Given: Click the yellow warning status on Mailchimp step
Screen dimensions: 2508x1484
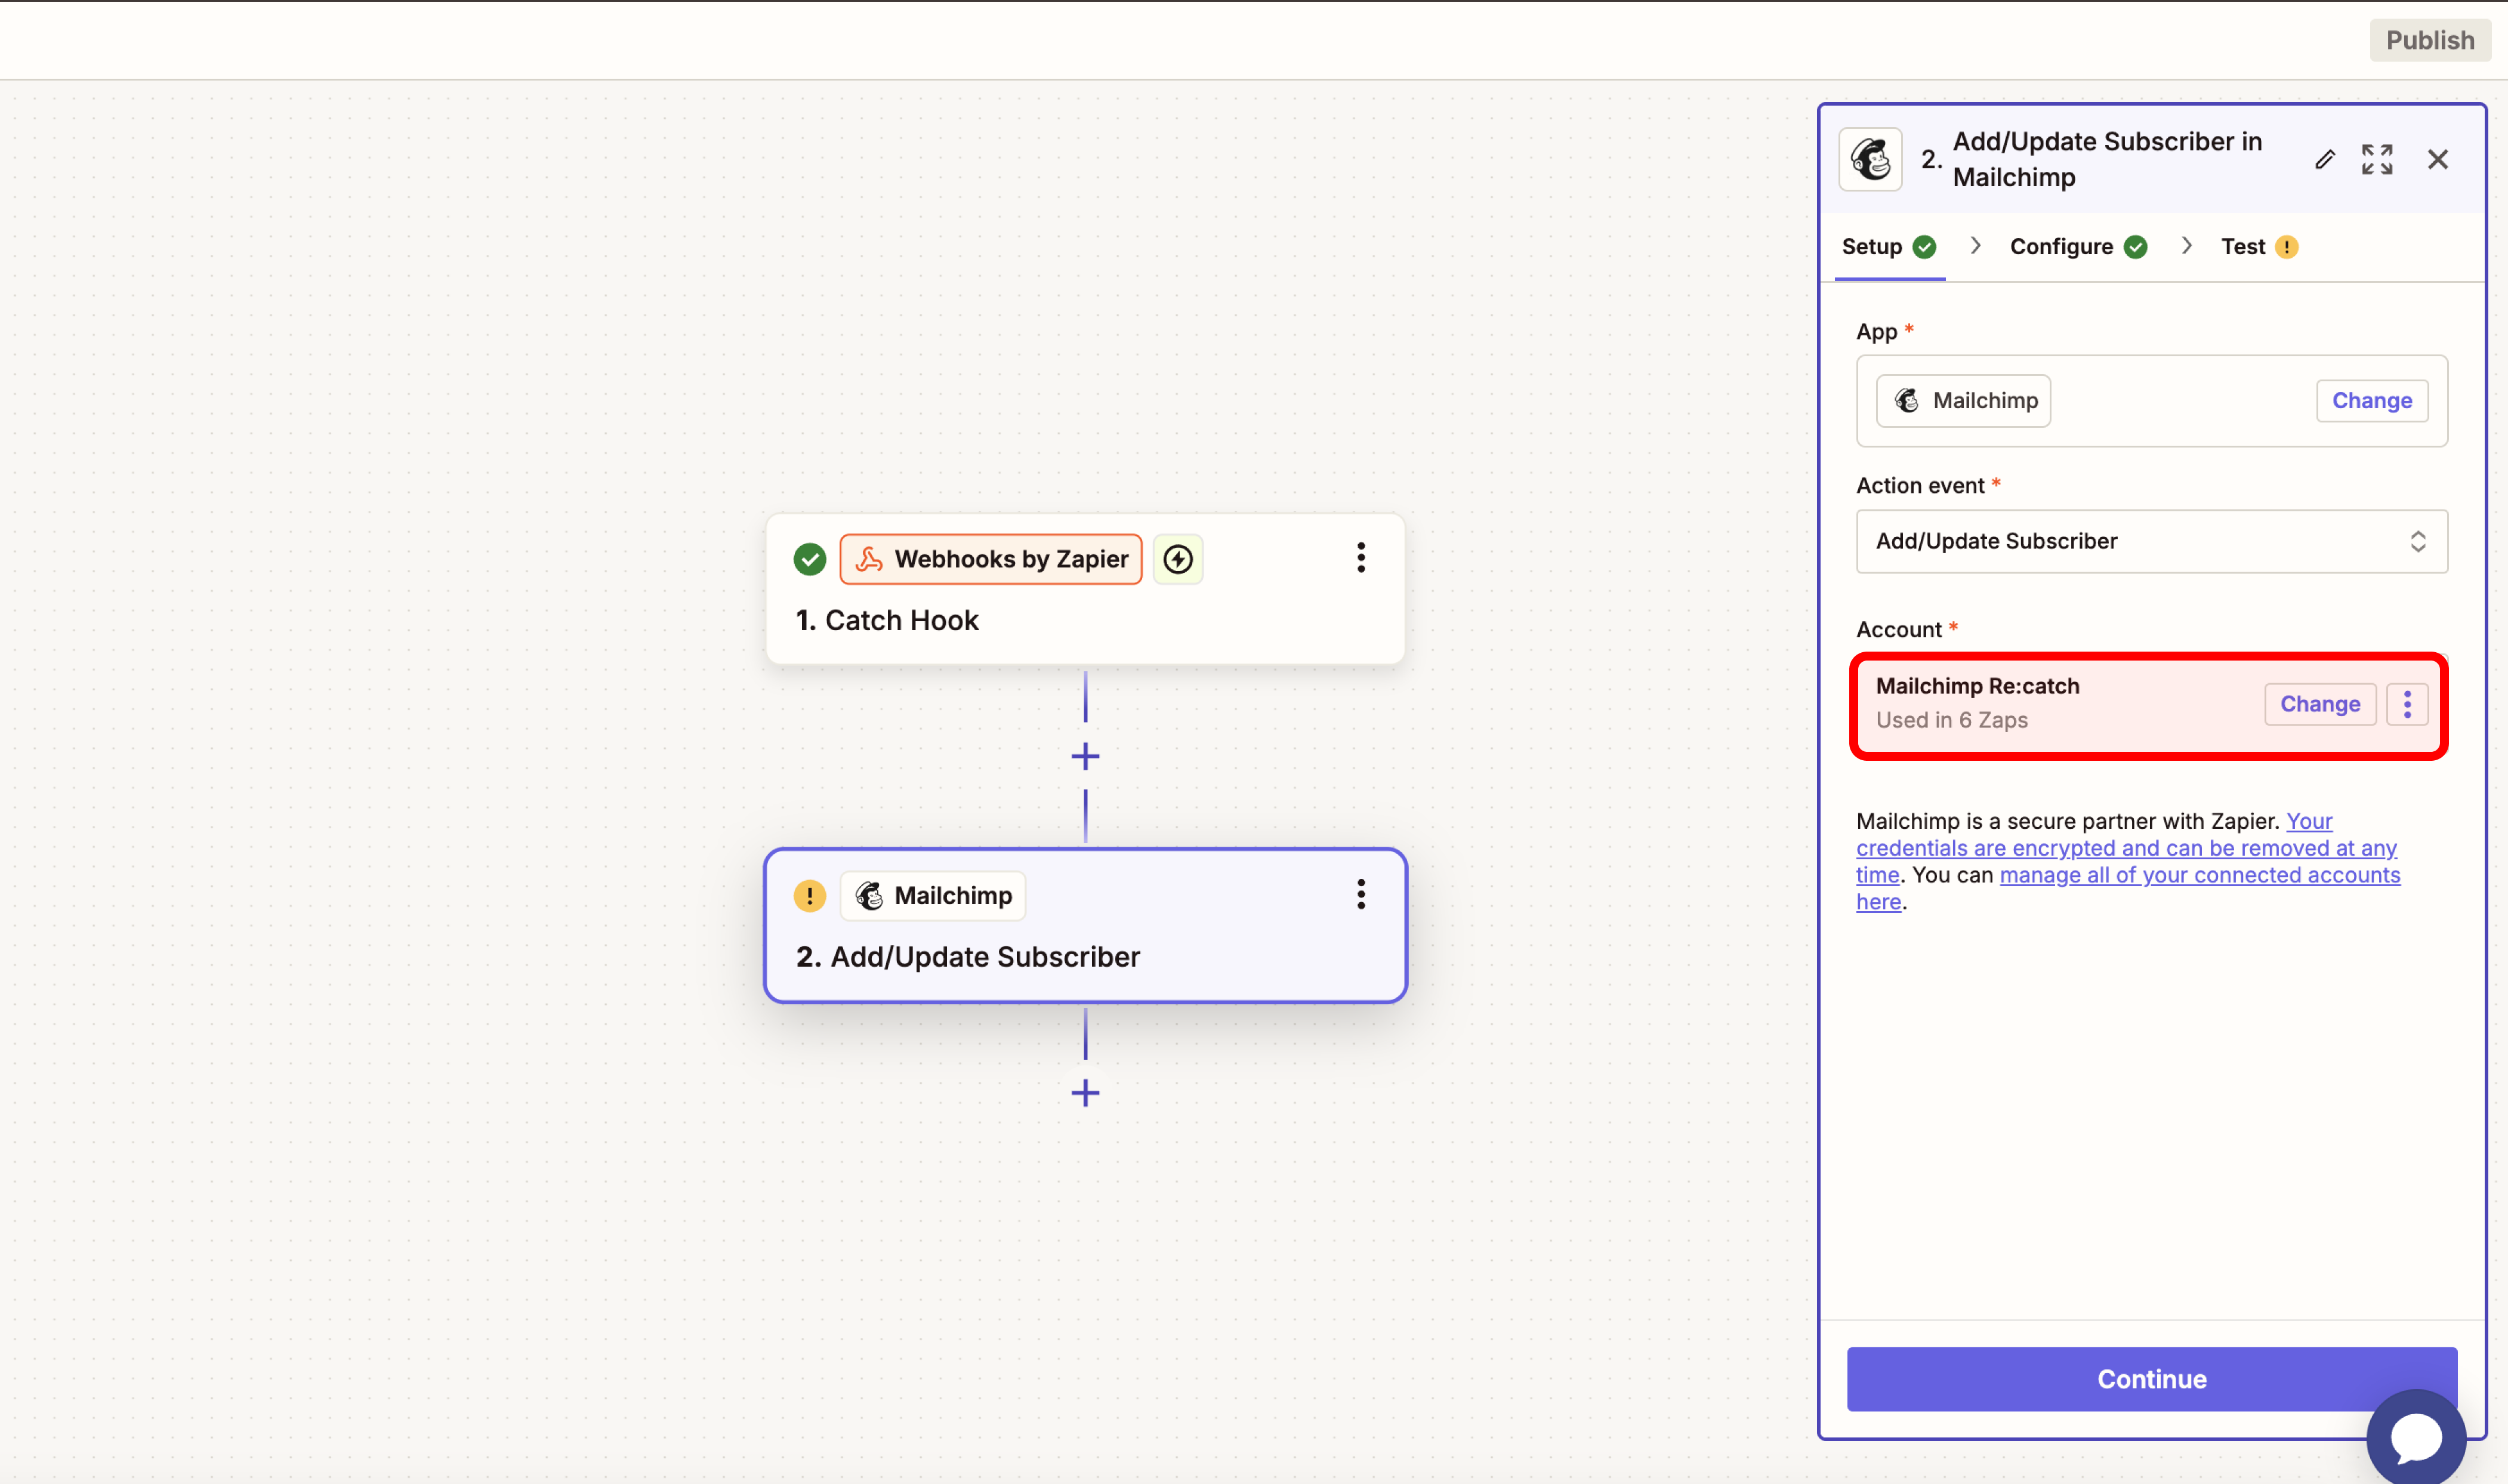Looking at the screenshot, I should 810,896.
